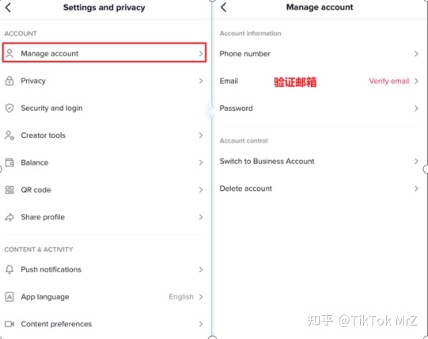Open Manage account menu item
Image resolution: width=428 pixels, height=339 pixels.
104,52
